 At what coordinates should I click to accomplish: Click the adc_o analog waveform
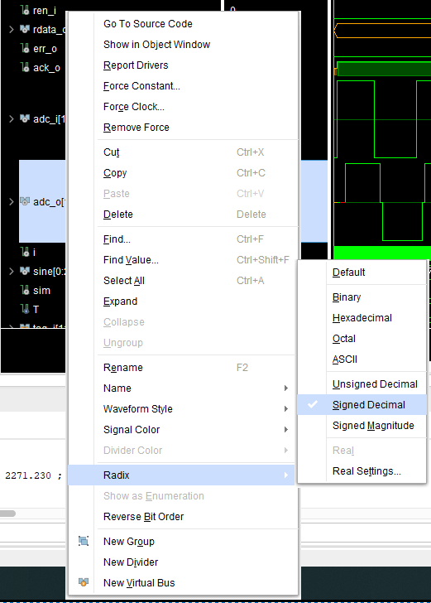(382, 202)
